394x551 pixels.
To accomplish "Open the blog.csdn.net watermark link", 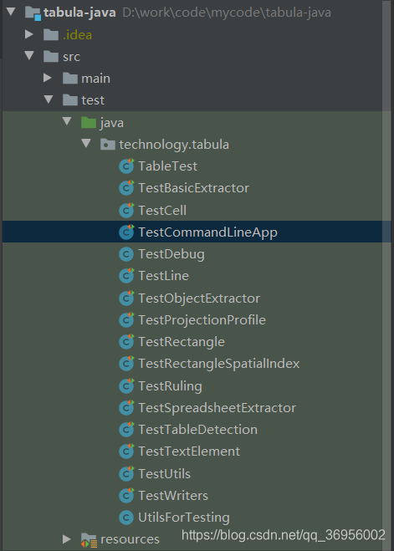I will pyautogui.click(x=284, y=535).
